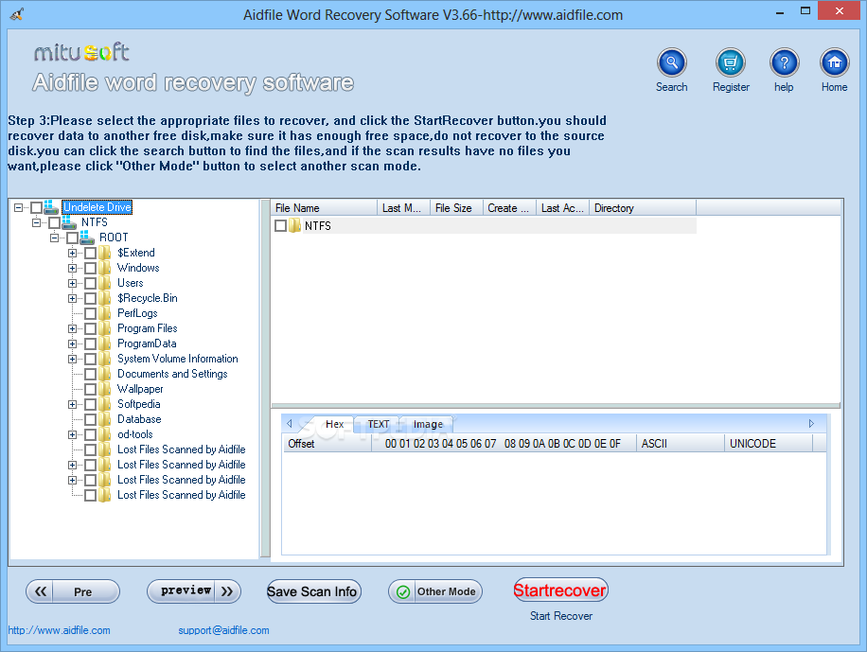Click the UNICODE column header
867x652 pixels.
[769, 444]
